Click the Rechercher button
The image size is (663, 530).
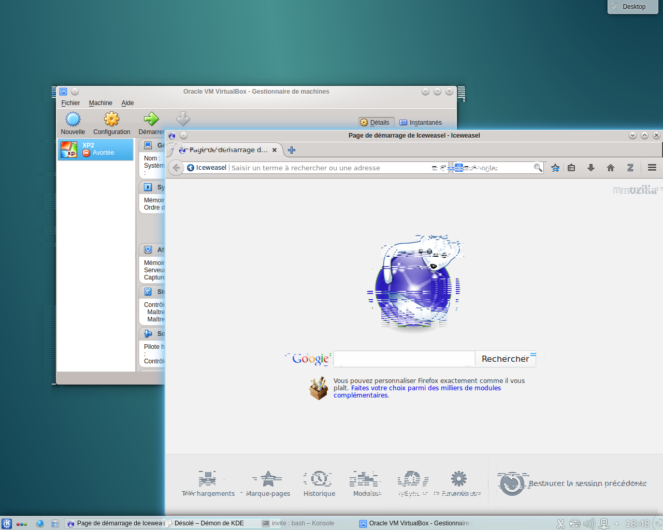click(505, 359)
